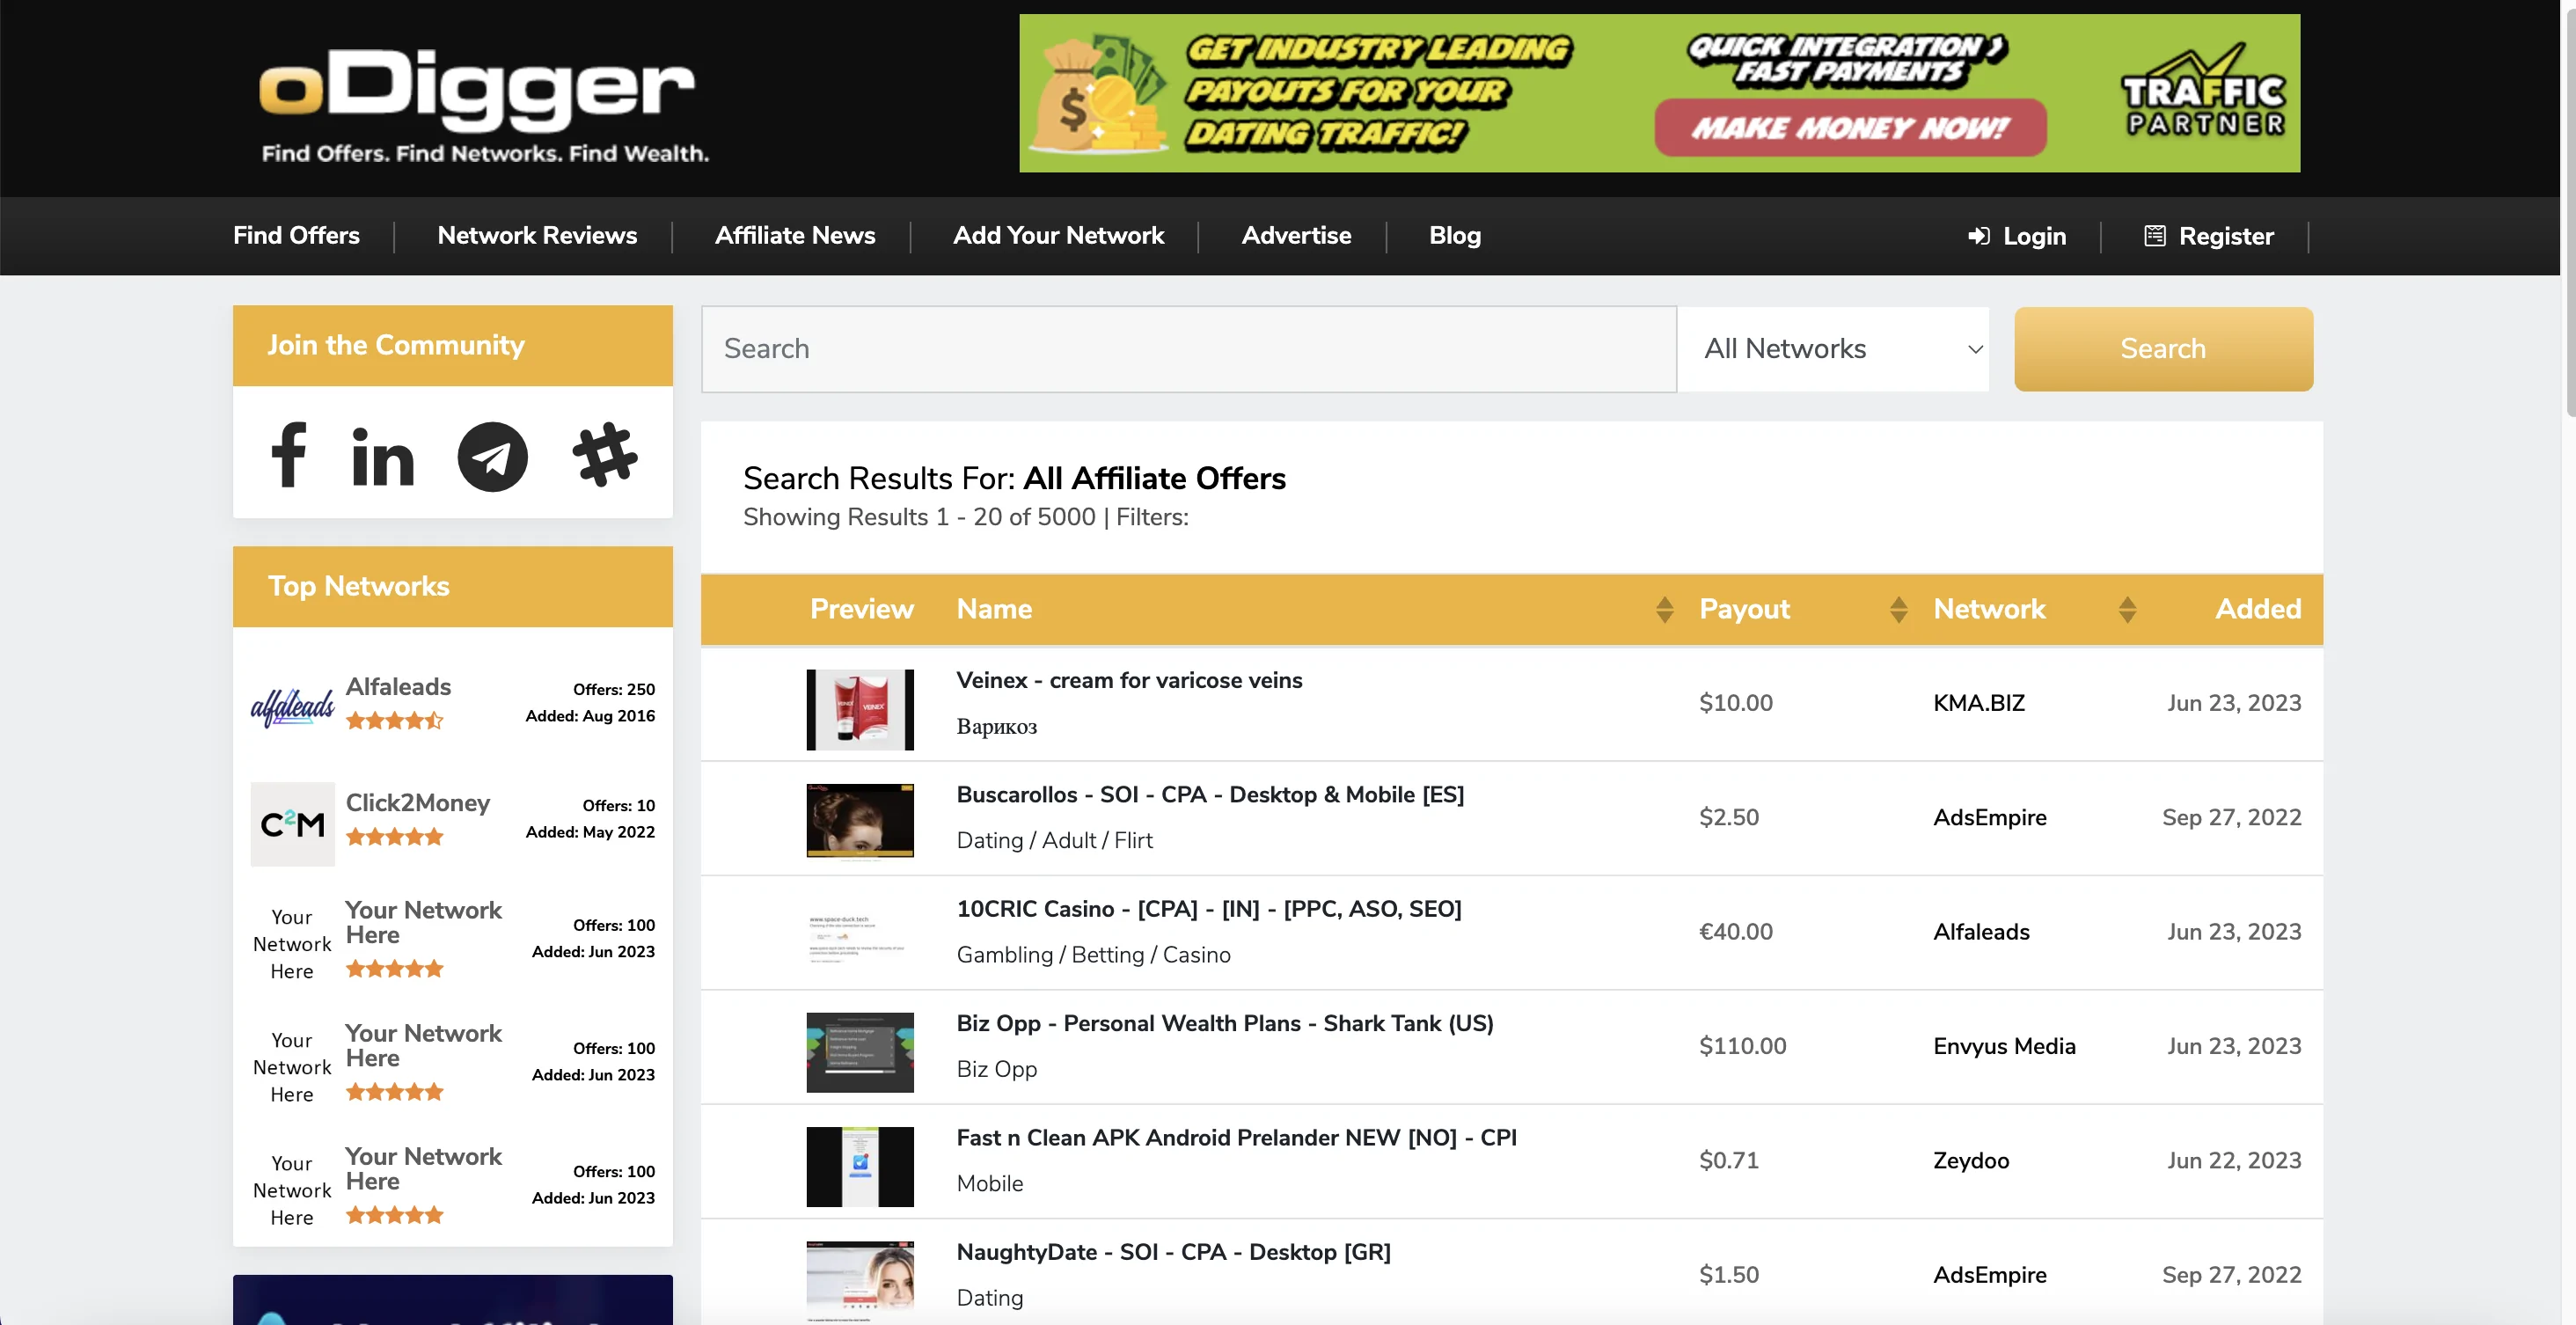Click the €40.00 payout value

(1736, 932)
